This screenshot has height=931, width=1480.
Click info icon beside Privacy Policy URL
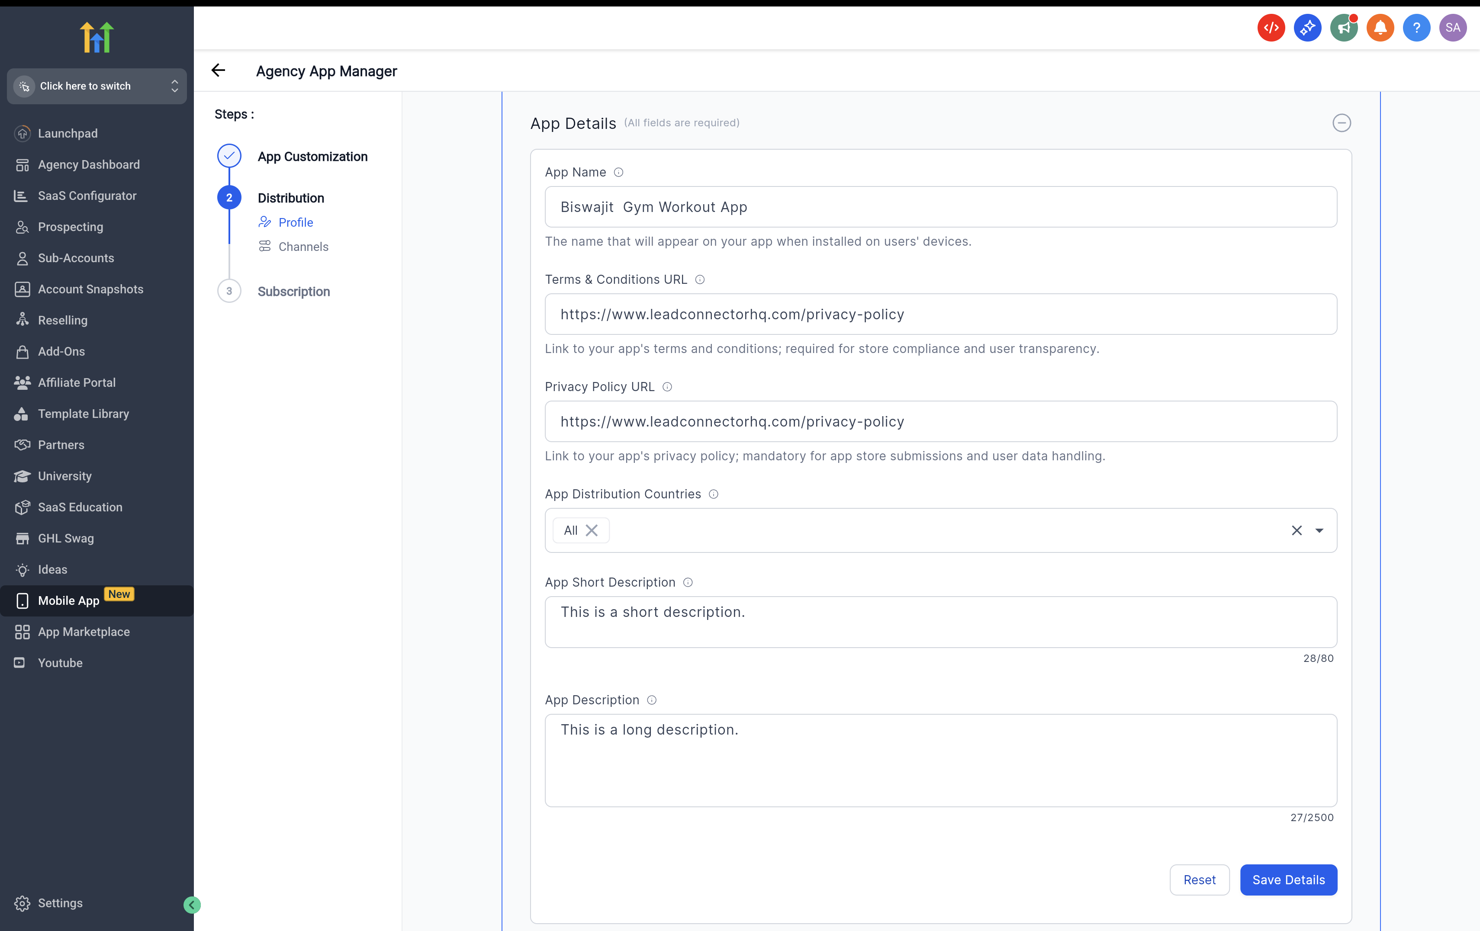(x=667, y=387)
